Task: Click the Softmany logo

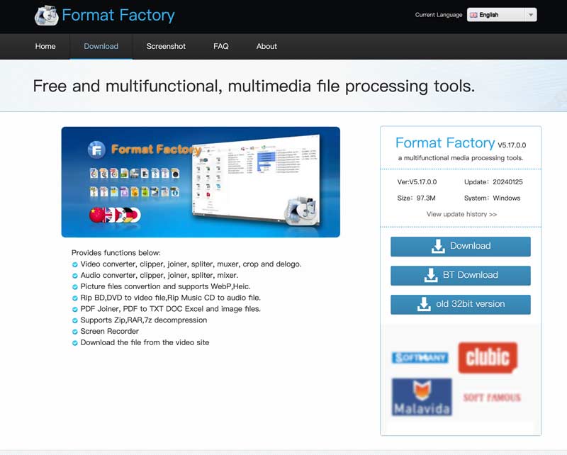Action: 420,358
